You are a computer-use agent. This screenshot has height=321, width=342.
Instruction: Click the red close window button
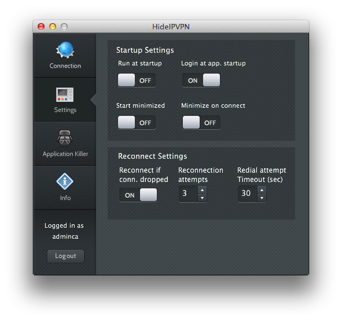click(41, 27)
